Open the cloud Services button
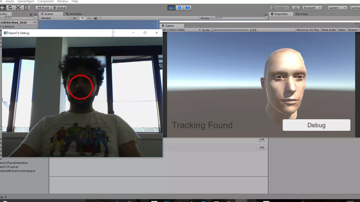The height and width of the screenshot is (202, 360). (296, 8)
